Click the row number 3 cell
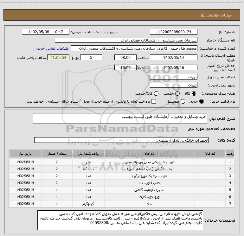Screen dimensions: 244x236 [x=230, y=176]
